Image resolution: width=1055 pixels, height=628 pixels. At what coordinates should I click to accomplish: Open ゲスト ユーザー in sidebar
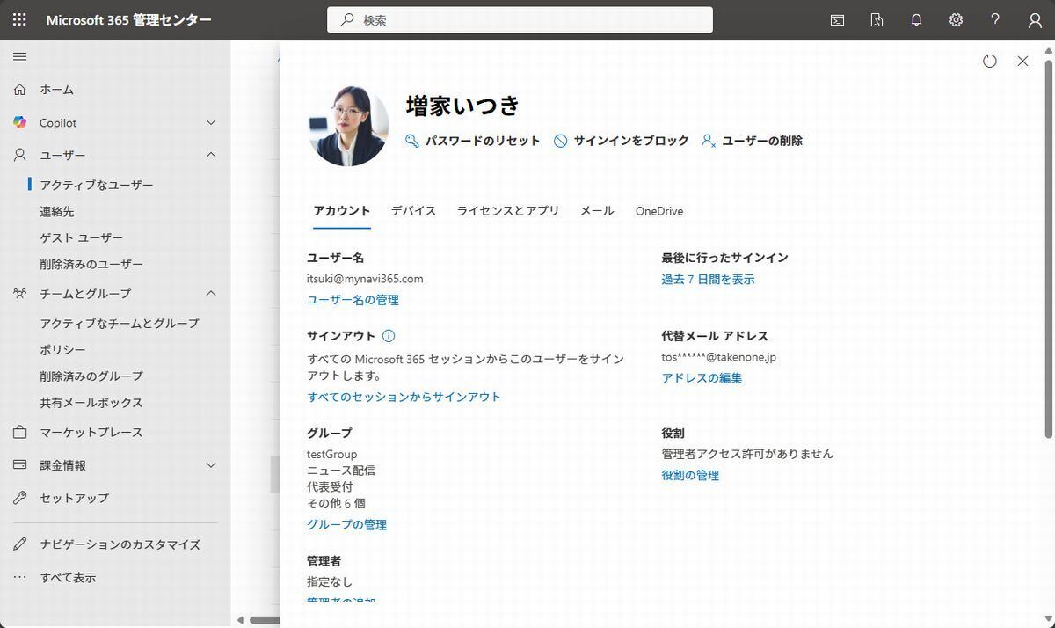point(81,237)
